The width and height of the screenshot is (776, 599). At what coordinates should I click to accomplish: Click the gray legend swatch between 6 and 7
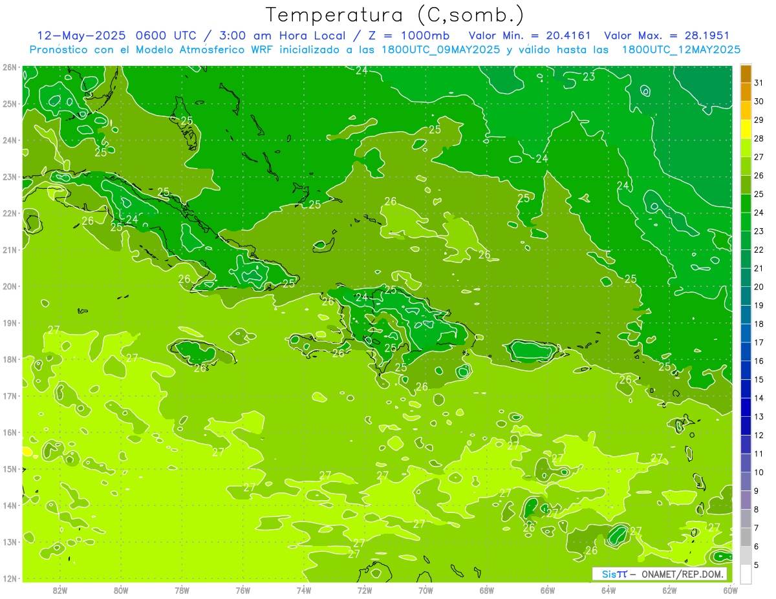pyautogui.click(x=746, y=537)
